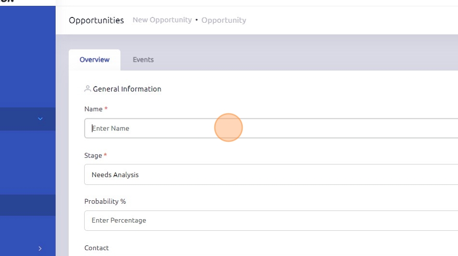Switch to the Events tab

point(143,60)
